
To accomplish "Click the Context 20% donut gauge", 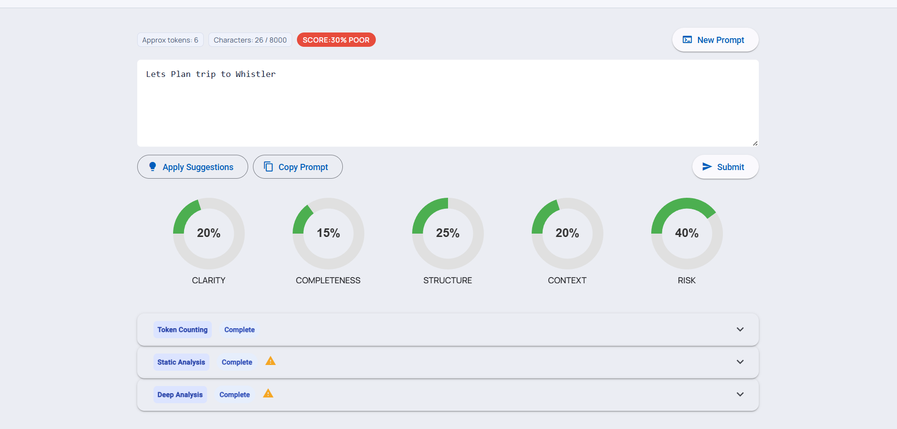I will pyautogui.click(x=568, y=234).
